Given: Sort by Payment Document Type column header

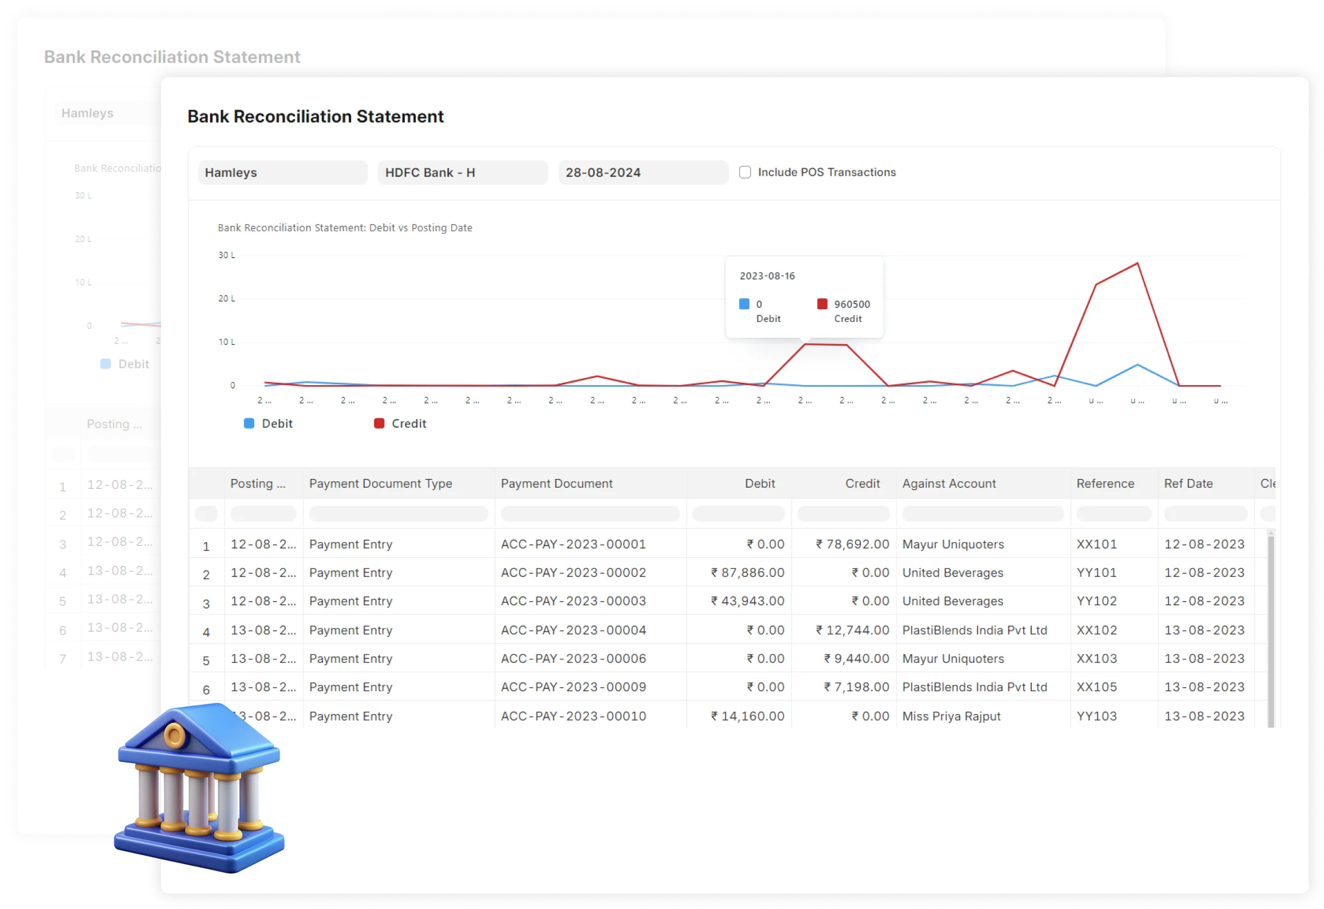Looking at the screenshot, I should 380,484.
